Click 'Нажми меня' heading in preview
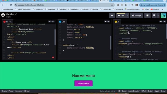 point(83,76)
